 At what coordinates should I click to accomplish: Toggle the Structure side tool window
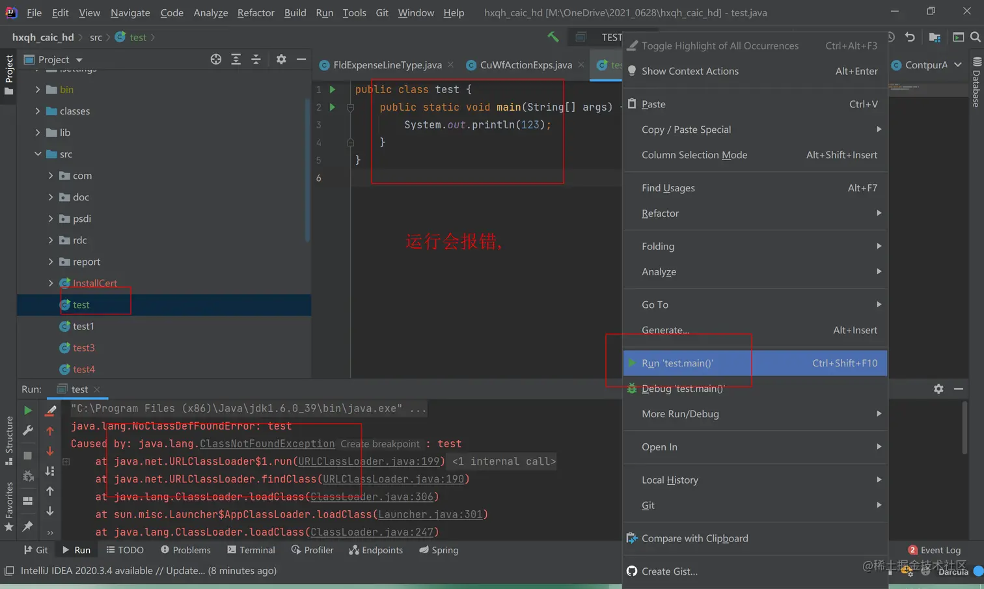(x=8, y=441)
